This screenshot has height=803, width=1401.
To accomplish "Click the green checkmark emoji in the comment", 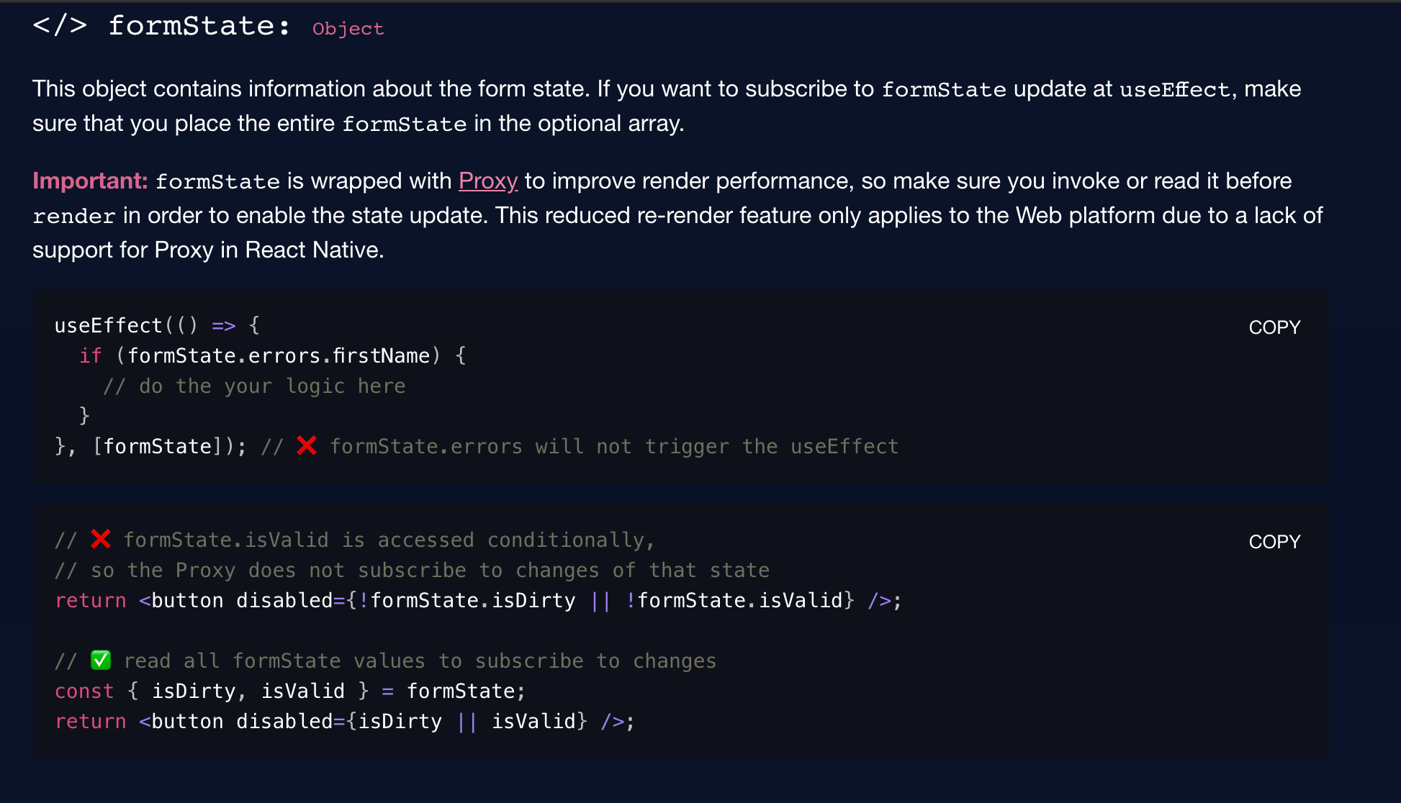I will pyautogui.click(x=101, y=660).
